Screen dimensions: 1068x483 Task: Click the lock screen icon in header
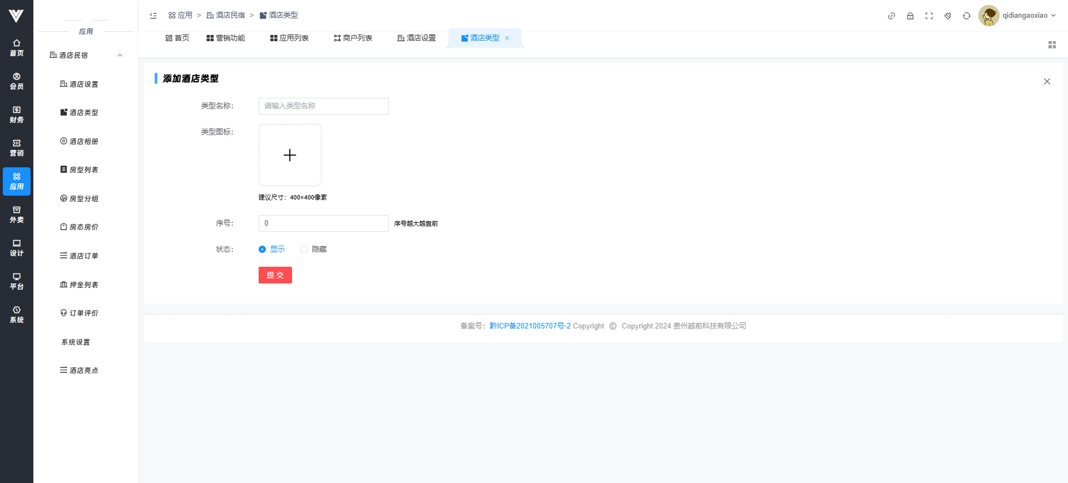pyautogui.click(x=910, y=16)
